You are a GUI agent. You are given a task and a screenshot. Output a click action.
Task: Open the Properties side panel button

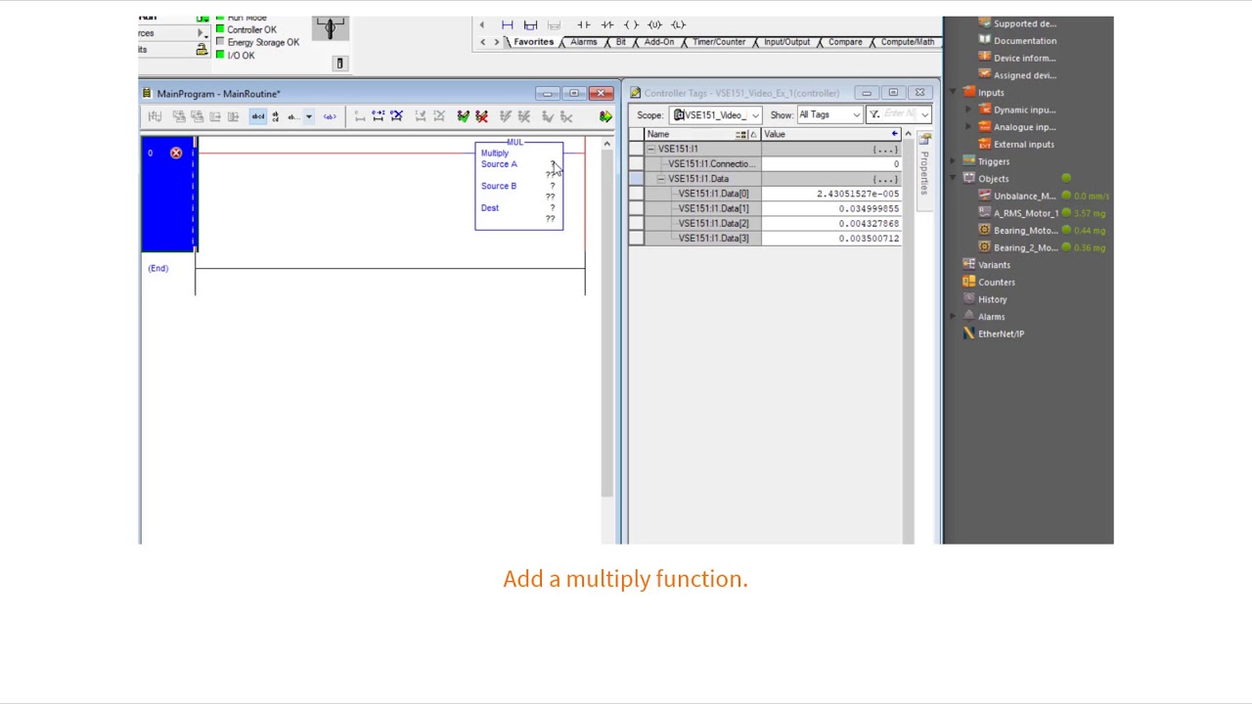click(x=923, y=163)
